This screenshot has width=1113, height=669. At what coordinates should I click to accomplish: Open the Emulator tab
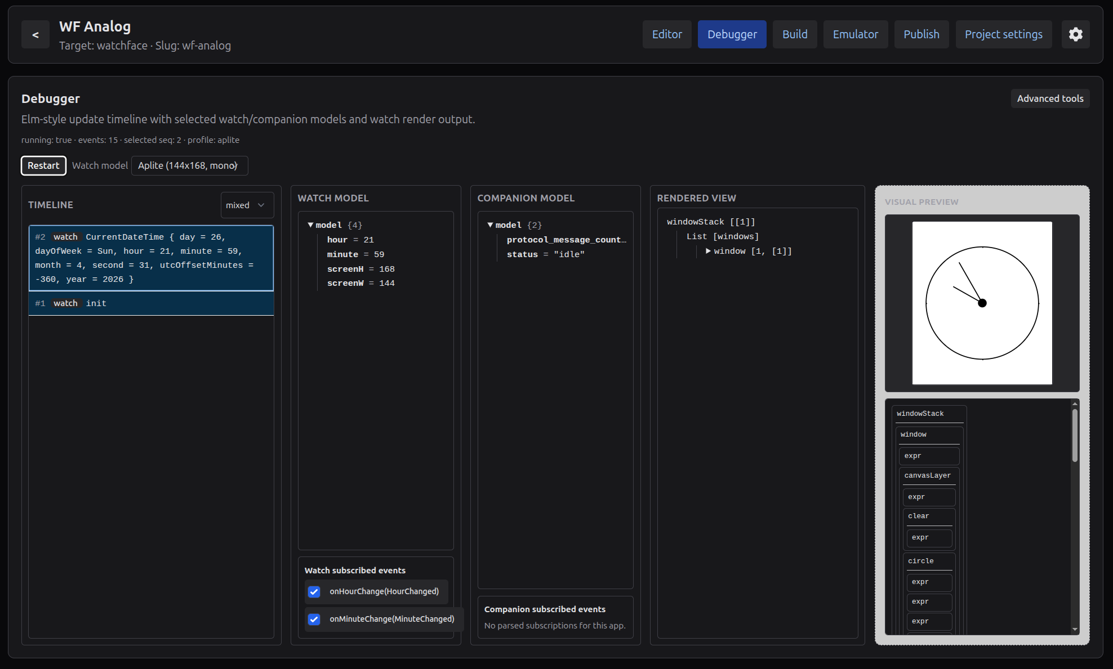pyautogui.click(x=856, y=34)
